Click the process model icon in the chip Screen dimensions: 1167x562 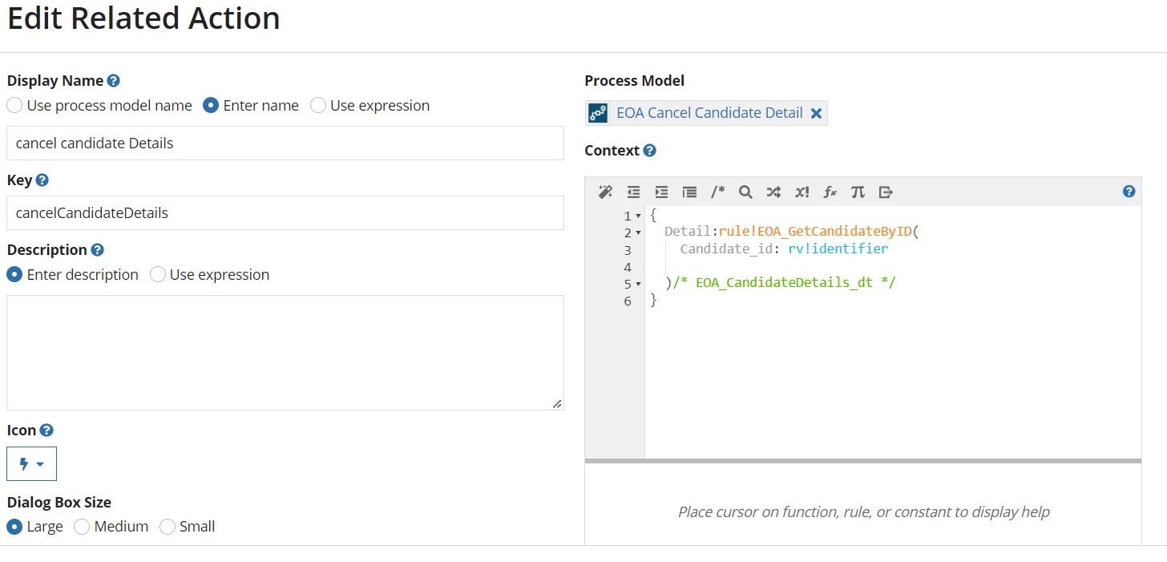click(598, 113)
